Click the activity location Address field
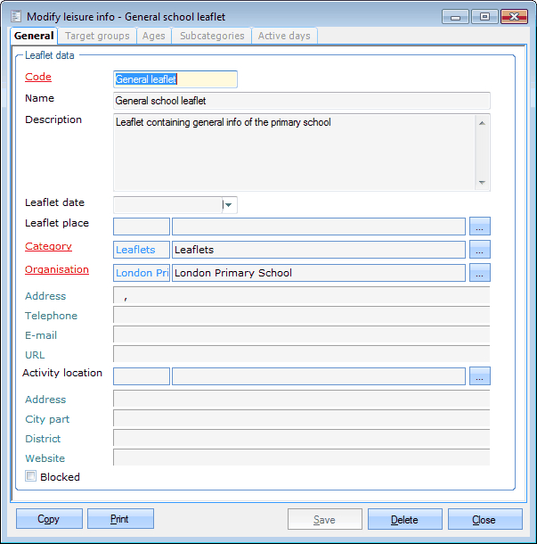This screenshot has width=537, height=544. click(x=301, y=399)
